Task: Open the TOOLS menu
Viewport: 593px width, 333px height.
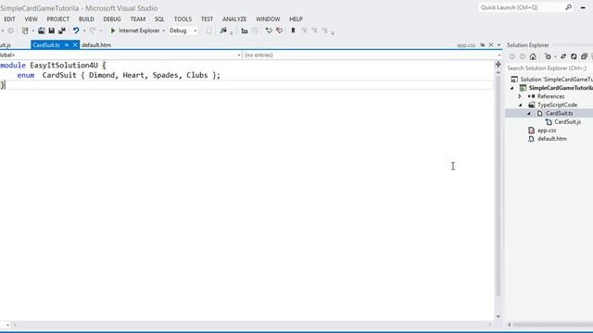Action: (183, 18)
